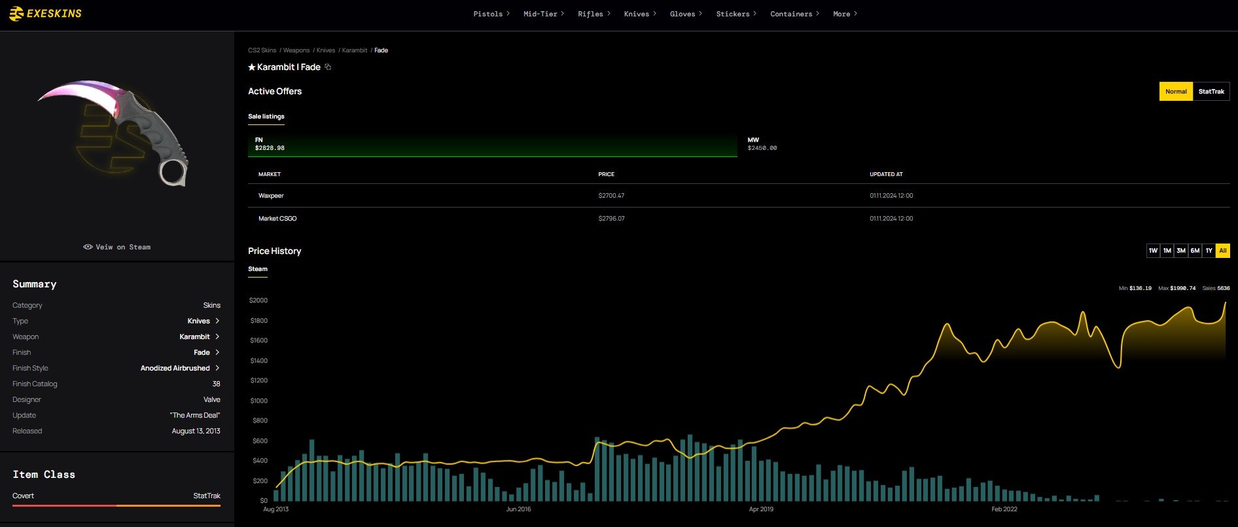Switch to Normal item variant
Image resolution: width=1238 pixels, height=527 pixels.
[1176, 92]
